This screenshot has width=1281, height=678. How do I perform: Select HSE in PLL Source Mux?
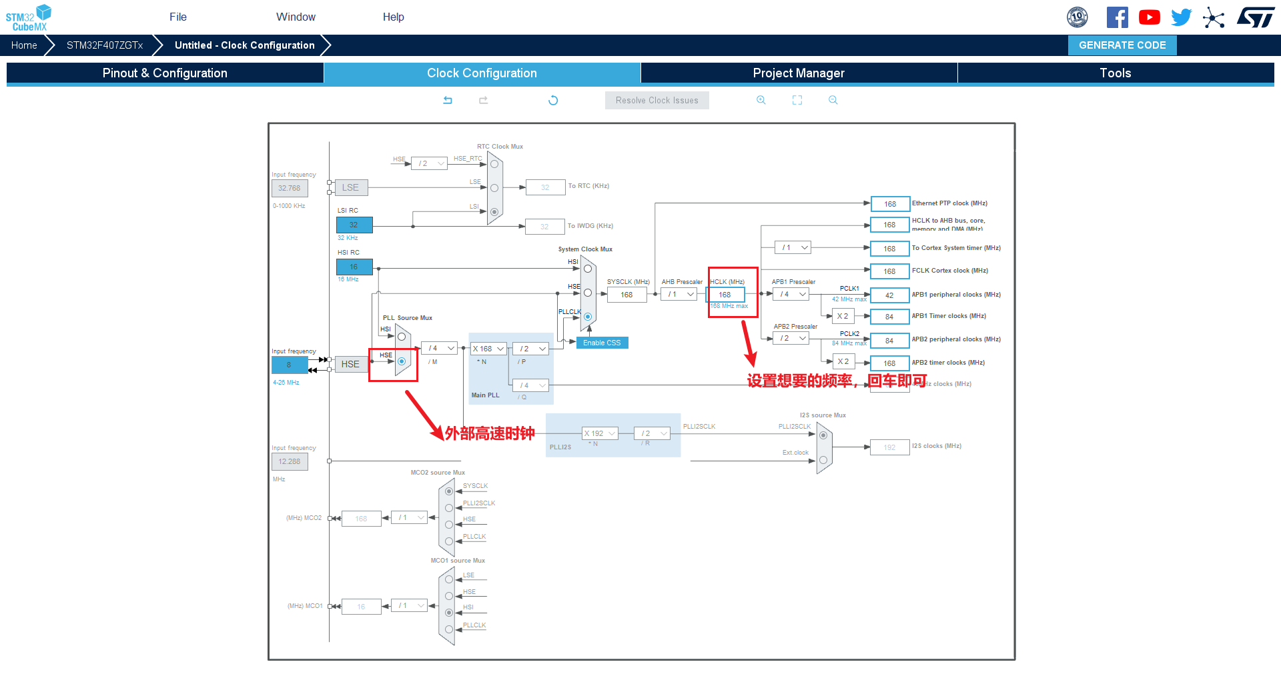(x=402, y=361)
